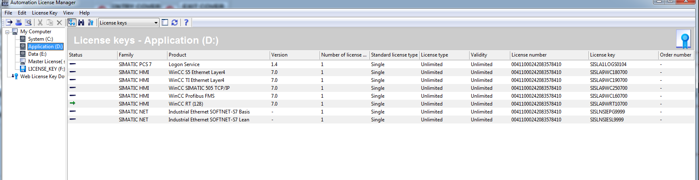Click the binoculars Find toolbar icon

[81, 22]
